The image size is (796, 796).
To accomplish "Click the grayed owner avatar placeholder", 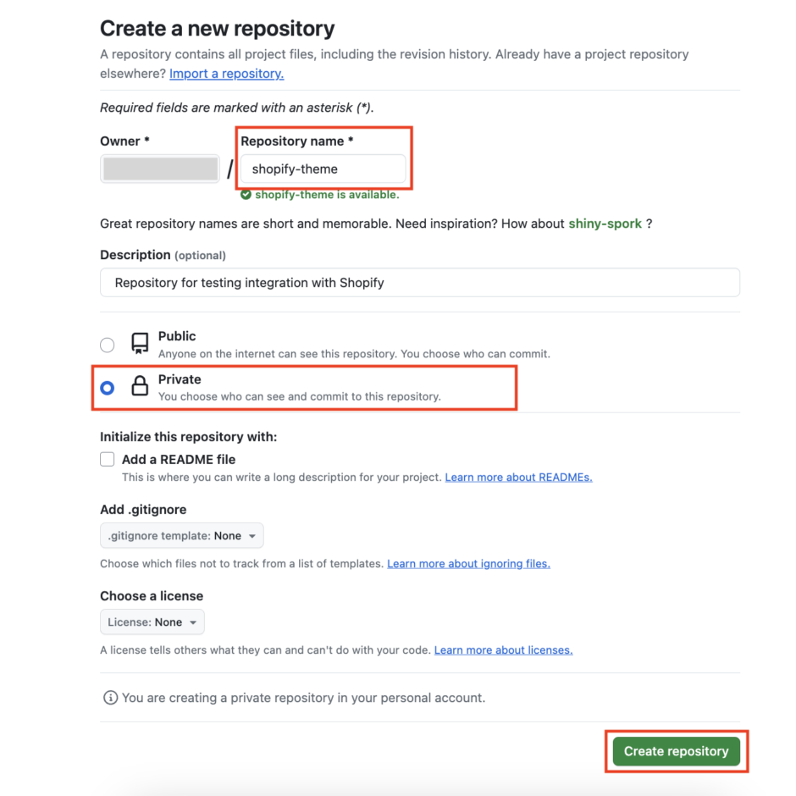I will [159, 169].
